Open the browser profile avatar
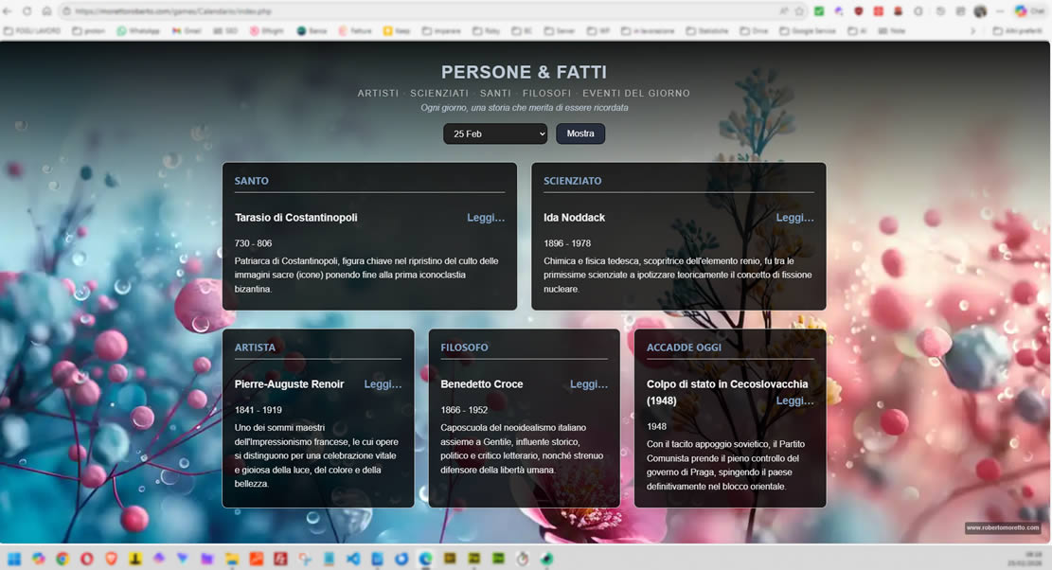The image size is (1052, 570). (x=979, y=11)
